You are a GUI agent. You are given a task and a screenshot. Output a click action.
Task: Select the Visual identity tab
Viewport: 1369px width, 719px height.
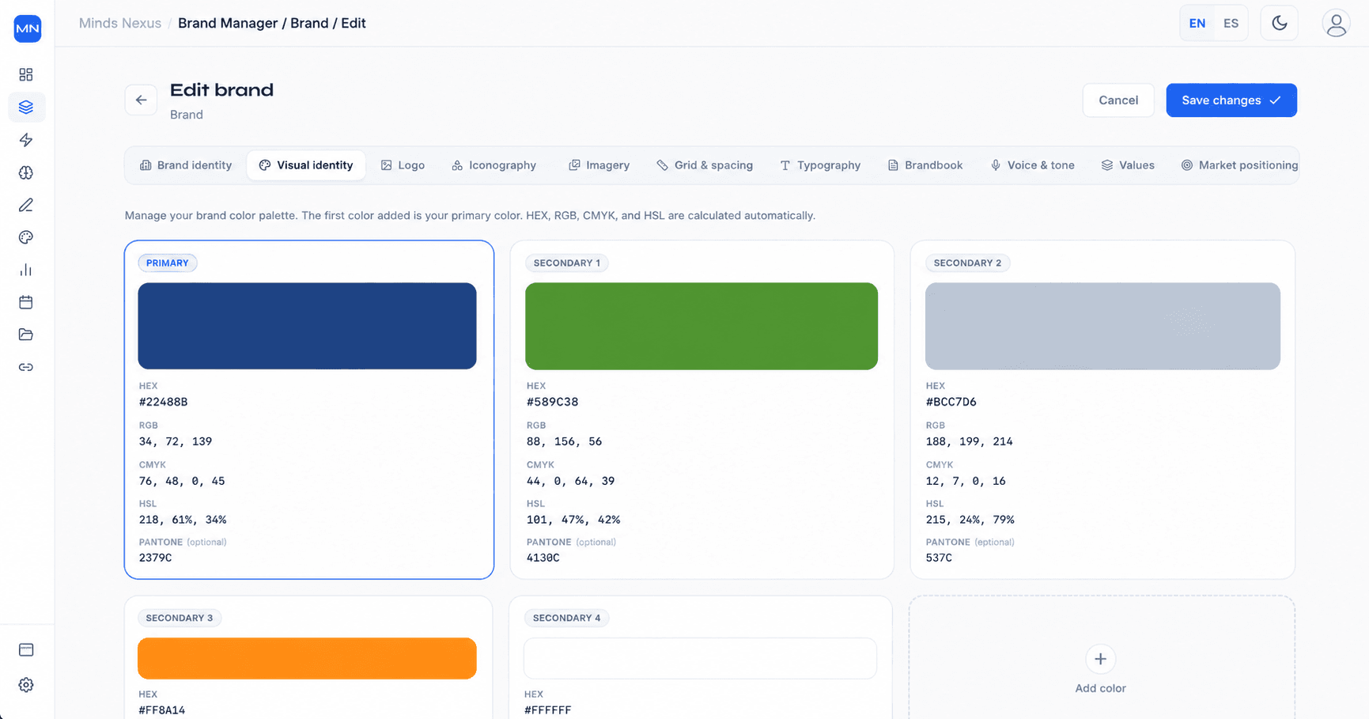pos(306,165)
